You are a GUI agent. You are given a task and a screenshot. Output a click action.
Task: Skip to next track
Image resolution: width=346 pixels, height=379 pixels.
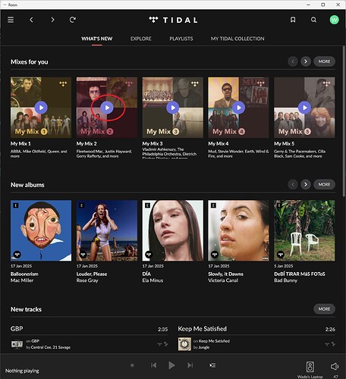pyautogui.click(x=190, y=365)
